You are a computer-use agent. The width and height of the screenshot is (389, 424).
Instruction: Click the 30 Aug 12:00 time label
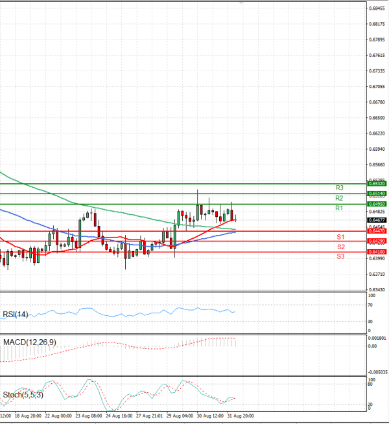pyautogui.click(x=210, y=416)
